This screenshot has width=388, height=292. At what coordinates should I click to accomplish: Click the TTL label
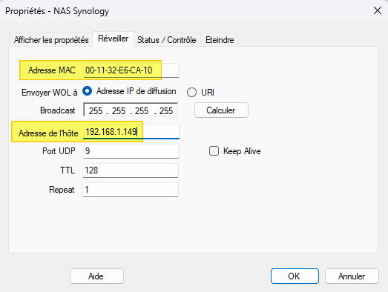(68, 170)
